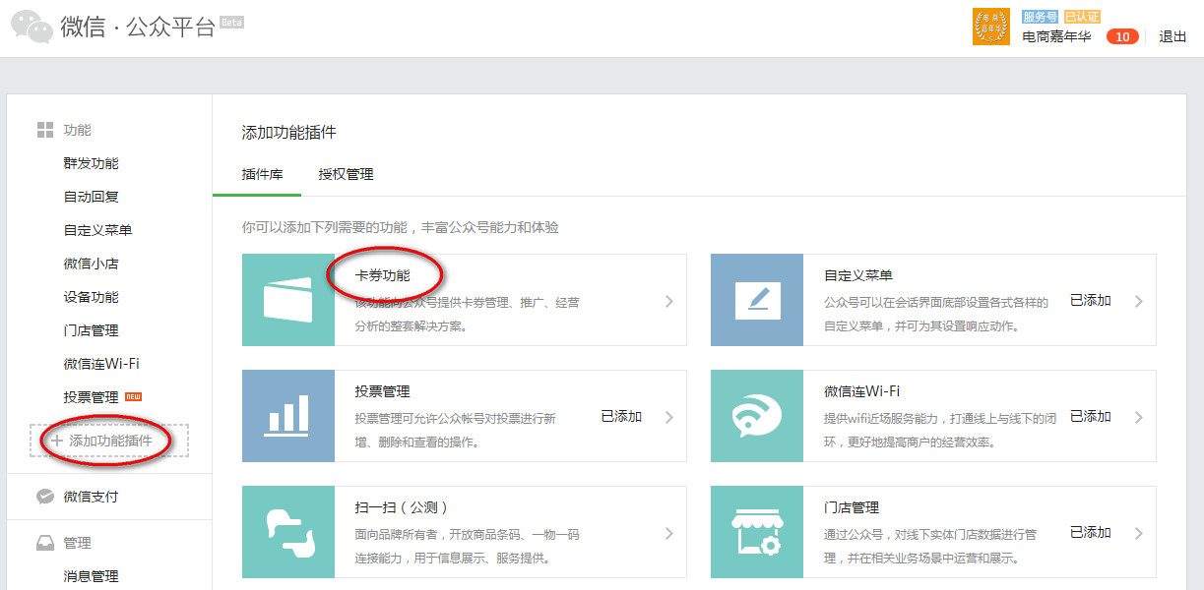The height and width of the screenshot is (590, 1204).
Task: Click the 卡券功能 description text
Action: 468,314
